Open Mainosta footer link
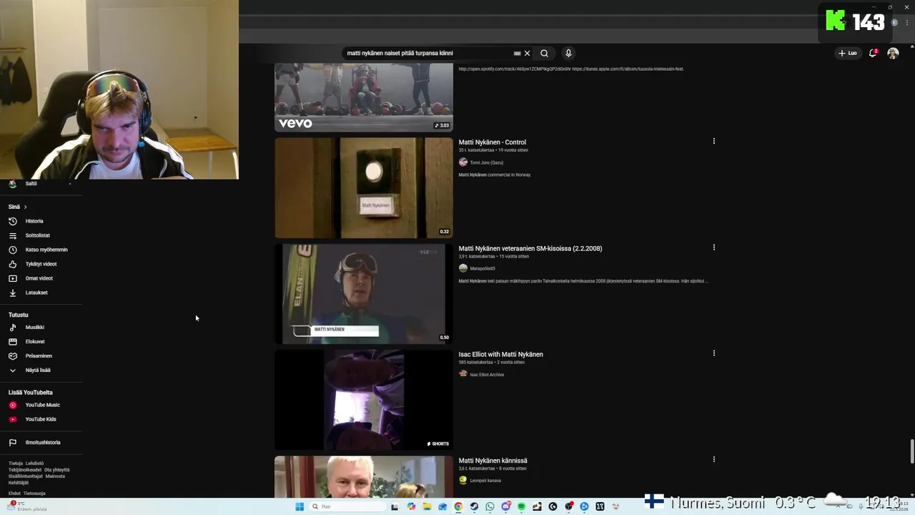This screenshot has height=515, width=915. (x=55, y=476)
